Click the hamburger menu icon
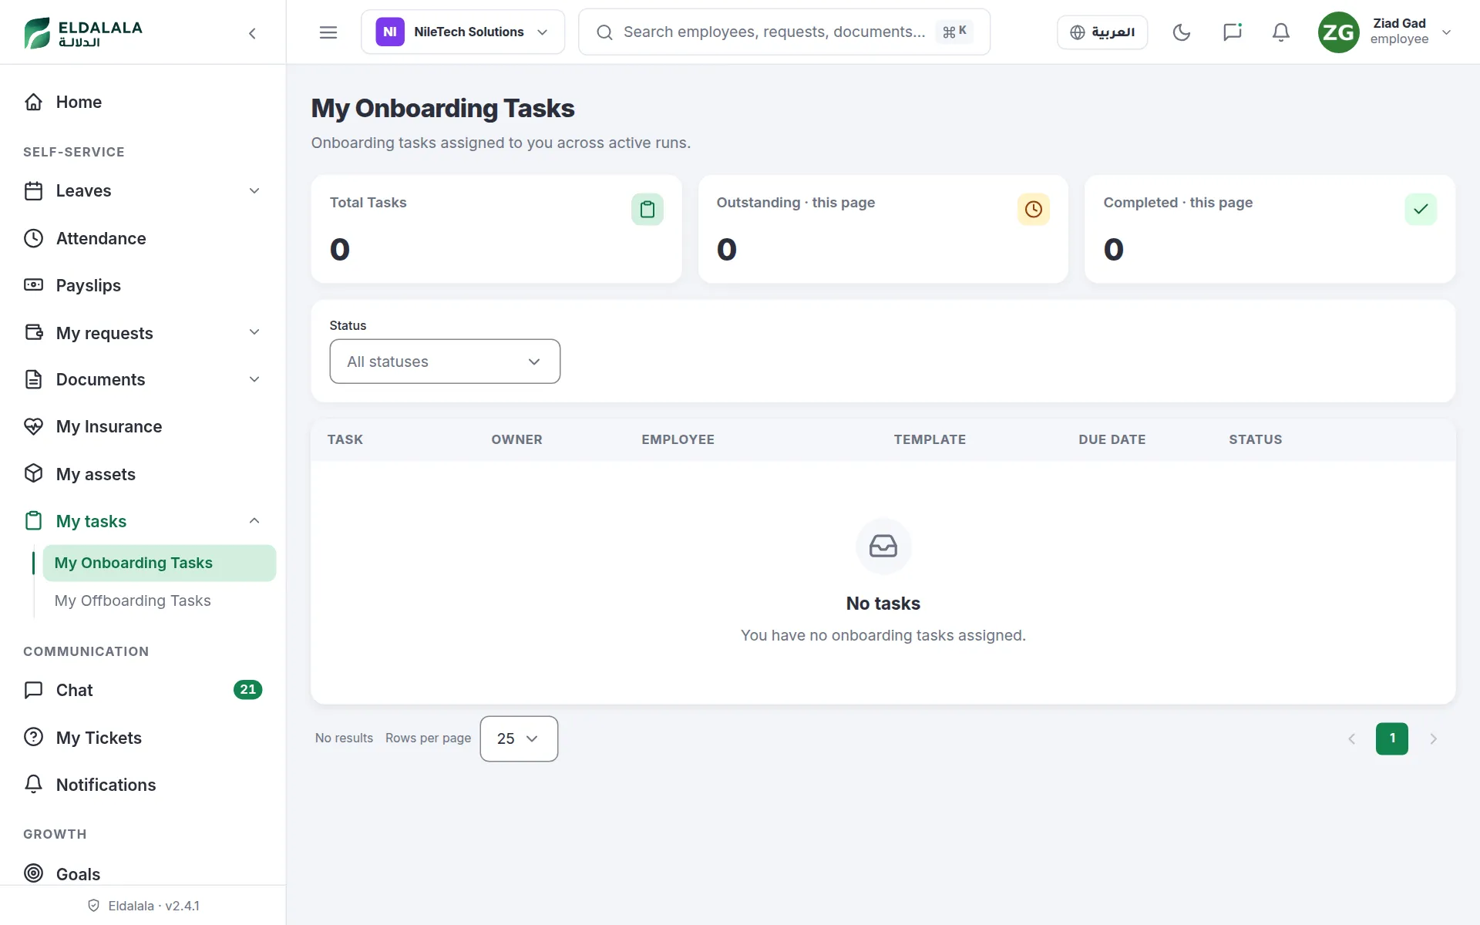 (328, 32)
